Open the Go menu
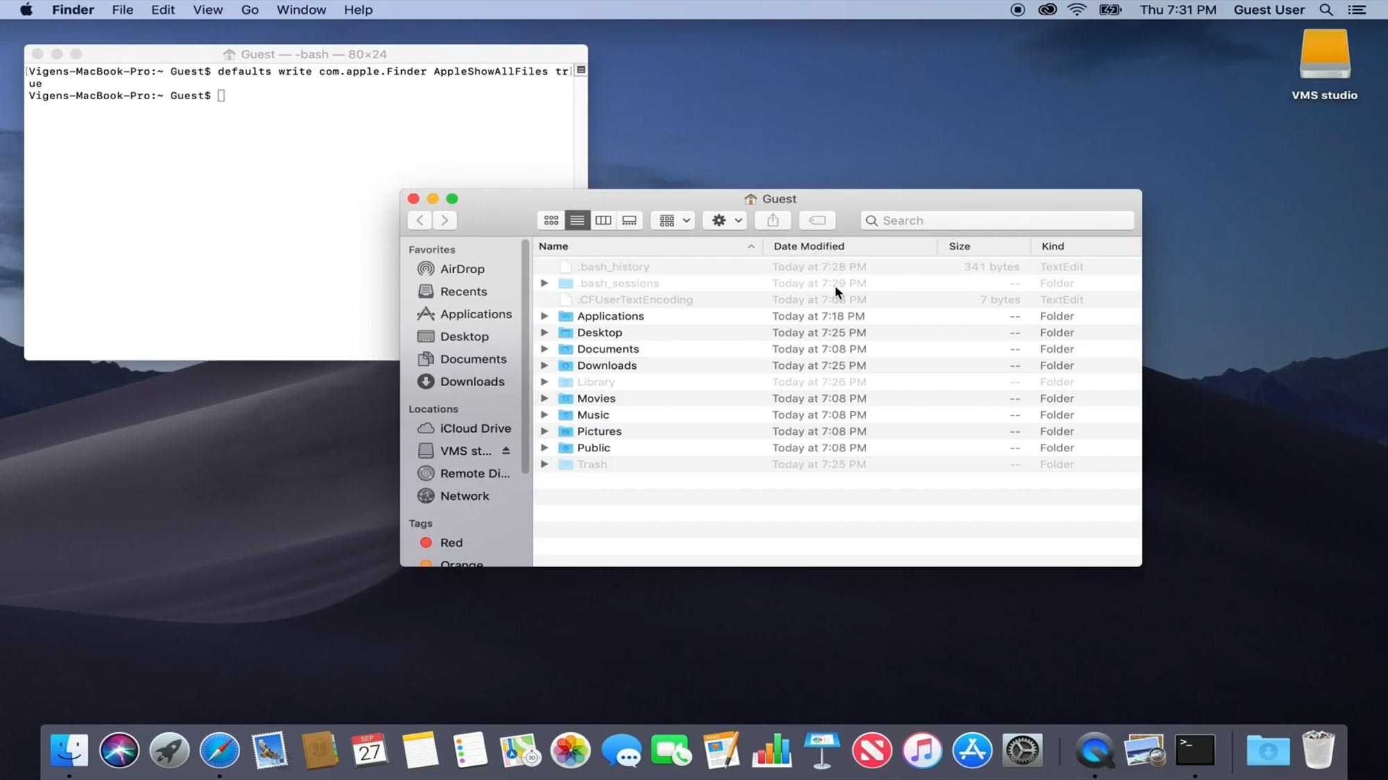This screenshot has height=780, width=1388. [x=250, y=10]
